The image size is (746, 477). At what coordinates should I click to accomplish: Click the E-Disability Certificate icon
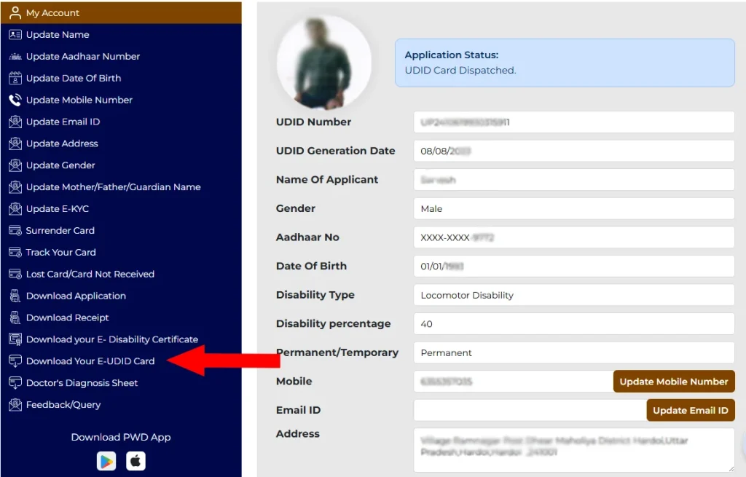[x=15, y=339]
